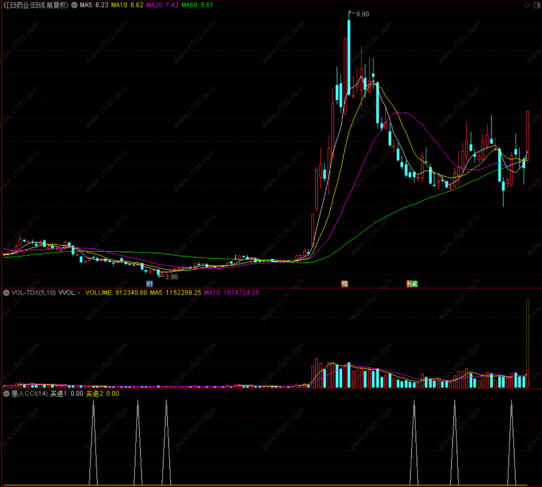This screenshot has width=542, height=487.
Task: Click the MA20: 7.42 label
Action: tap(162, 5)
